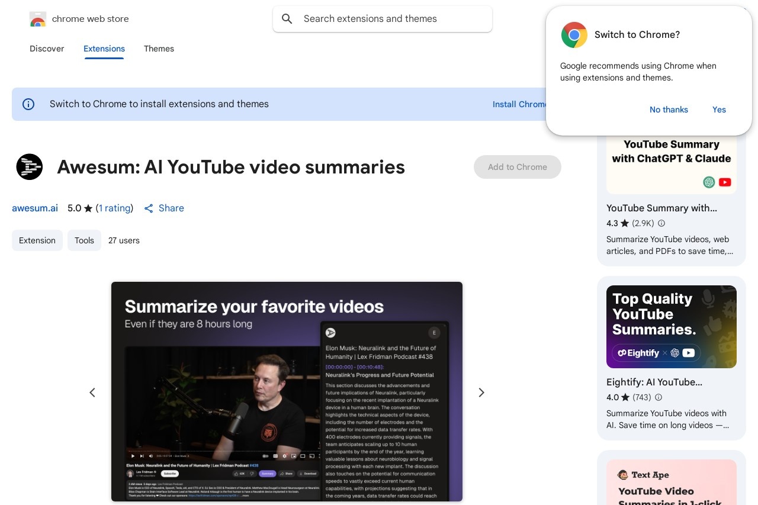
Task: Show previous screenshot with left arrow
Action: pos(92,393)
